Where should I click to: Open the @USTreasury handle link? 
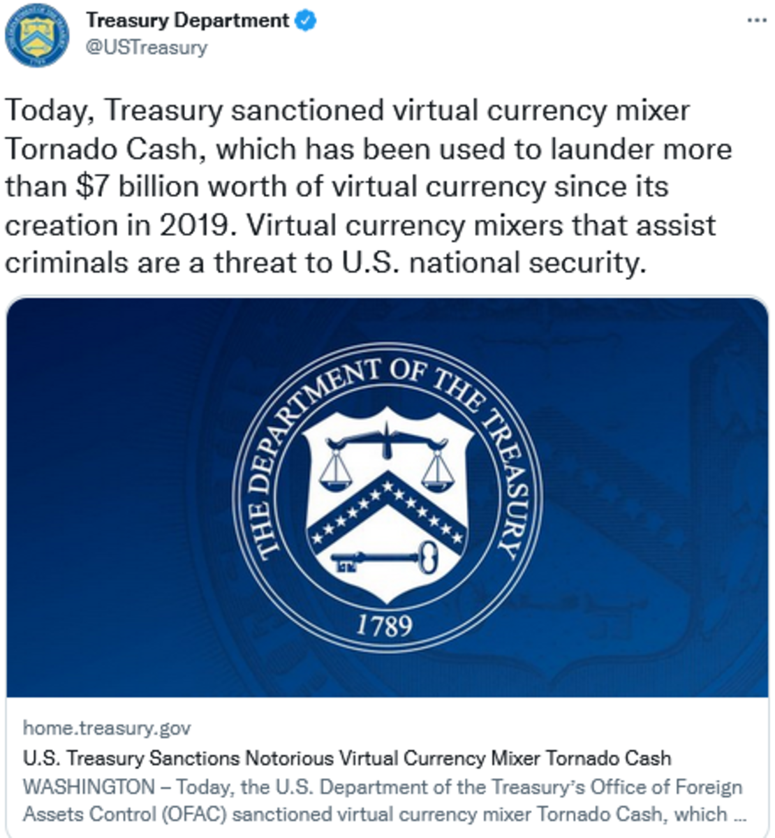pos(146,47)
